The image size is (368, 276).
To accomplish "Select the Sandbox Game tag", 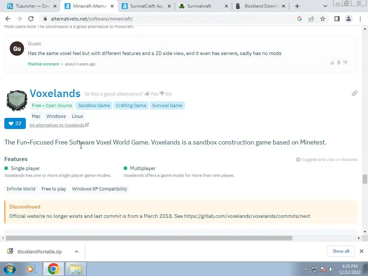I will point(94,106).
